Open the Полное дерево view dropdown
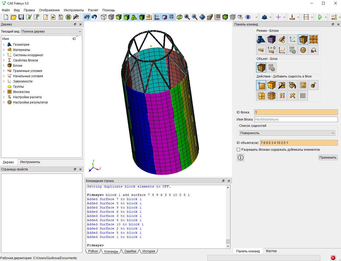Image resolution: width=341 pixels, height=261 pixels. click(51, 32)
